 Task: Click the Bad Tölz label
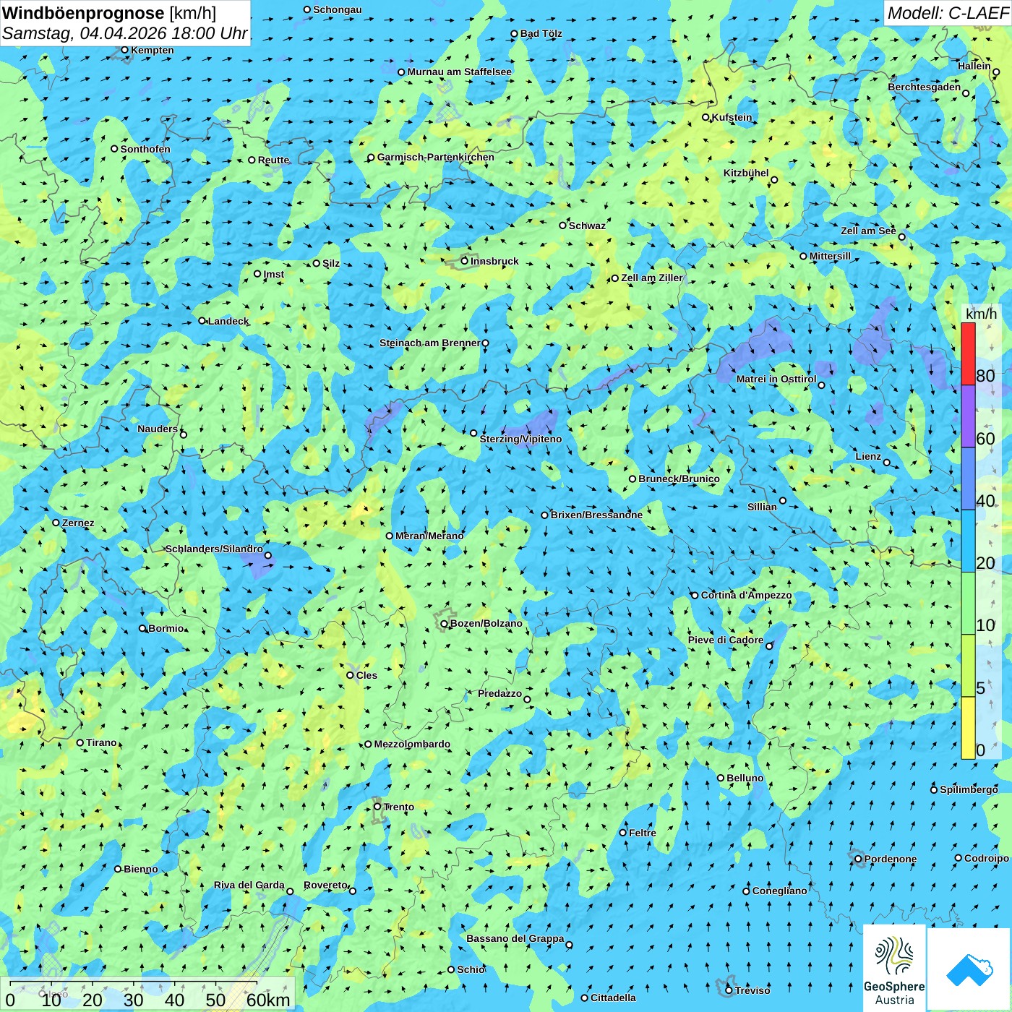[541, 33]
